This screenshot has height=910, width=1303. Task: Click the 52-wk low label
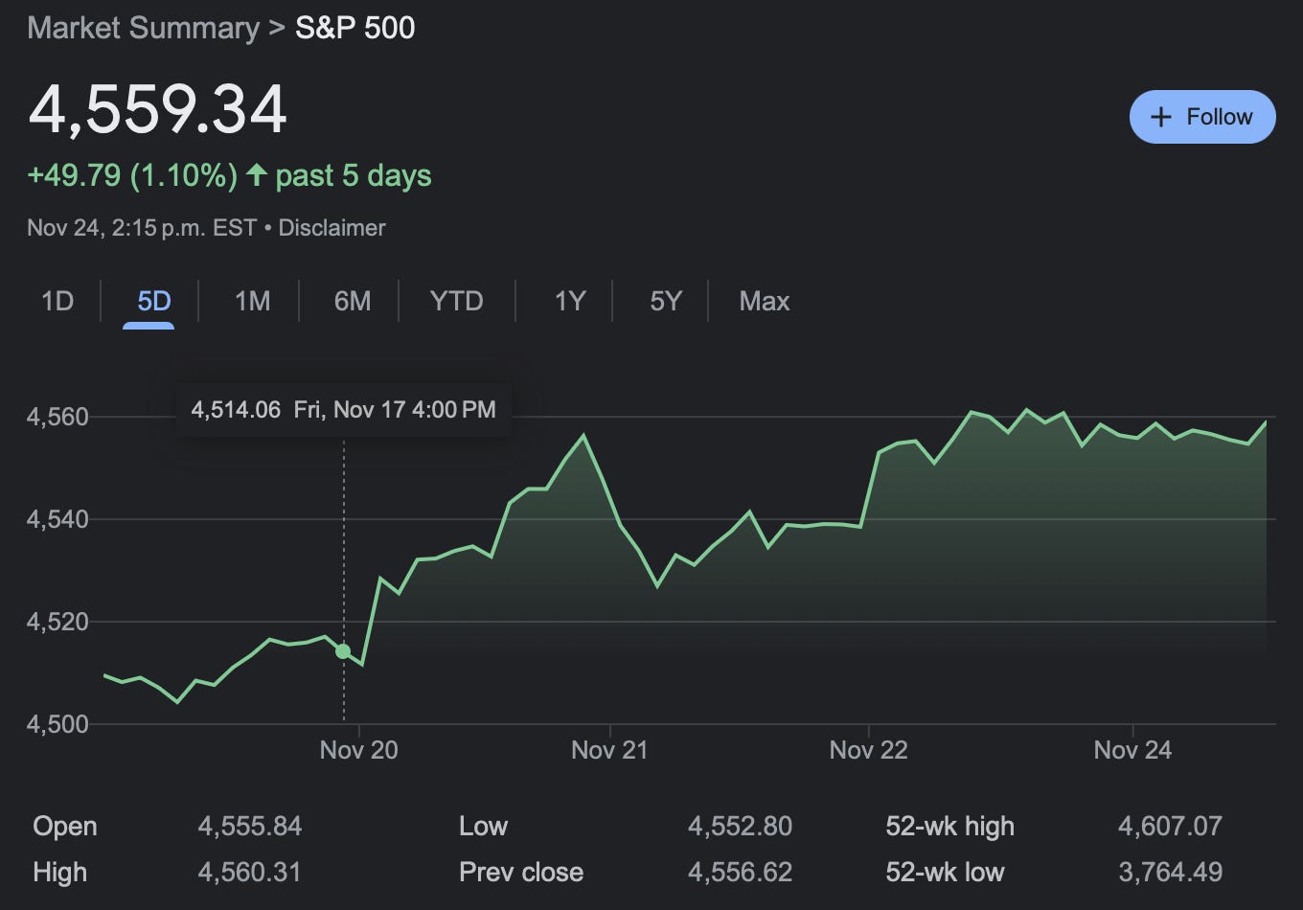click(945, 872)
